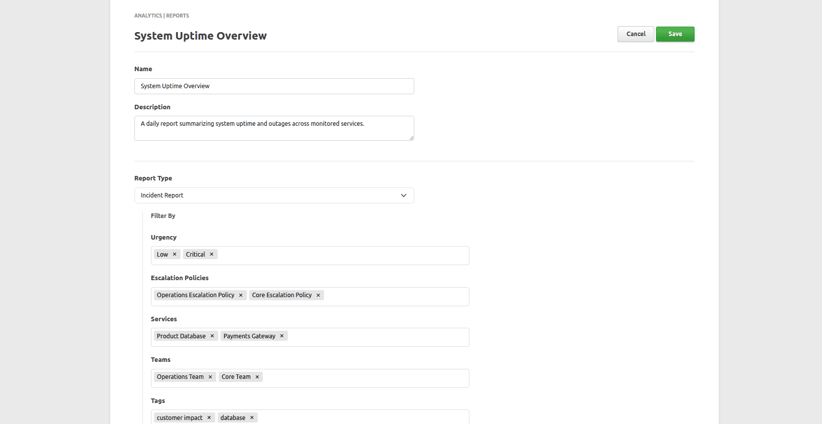The height and width of the screenshot is (424, 822).
Task: Remove the database tag
Action: 252,418
